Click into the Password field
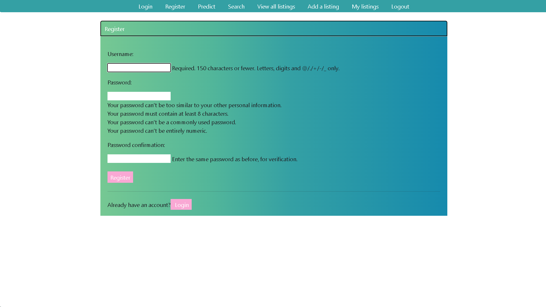546x307 pixels. coord(139,96)
